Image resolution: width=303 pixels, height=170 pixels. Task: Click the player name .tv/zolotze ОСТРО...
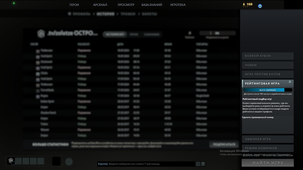[72, 33]
